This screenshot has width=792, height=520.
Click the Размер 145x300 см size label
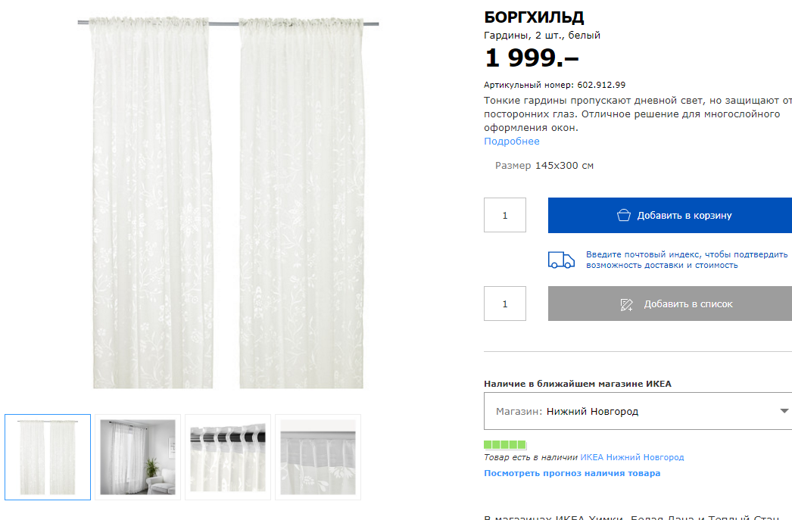(544, 166)
